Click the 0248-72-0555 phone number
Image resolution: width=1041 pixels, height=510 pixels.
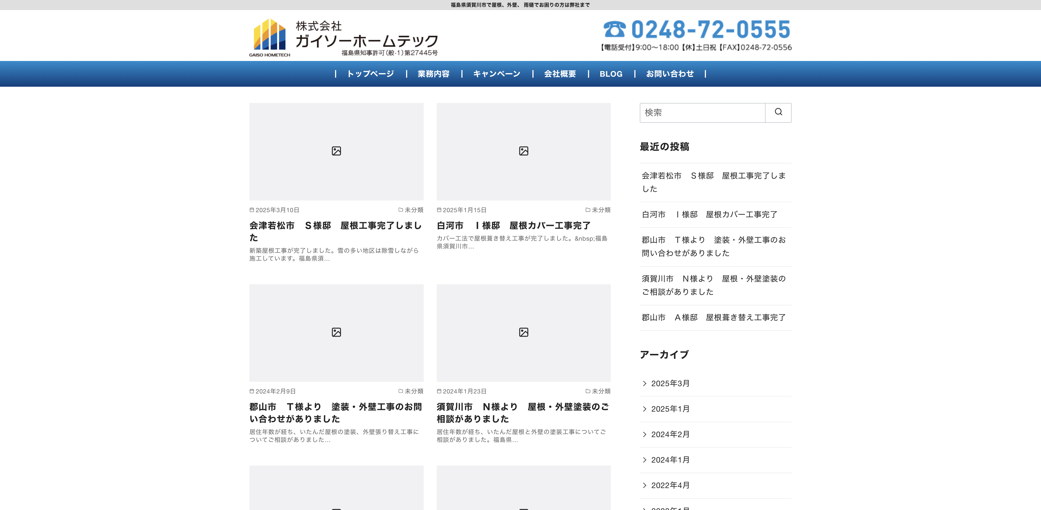point(711,30)
